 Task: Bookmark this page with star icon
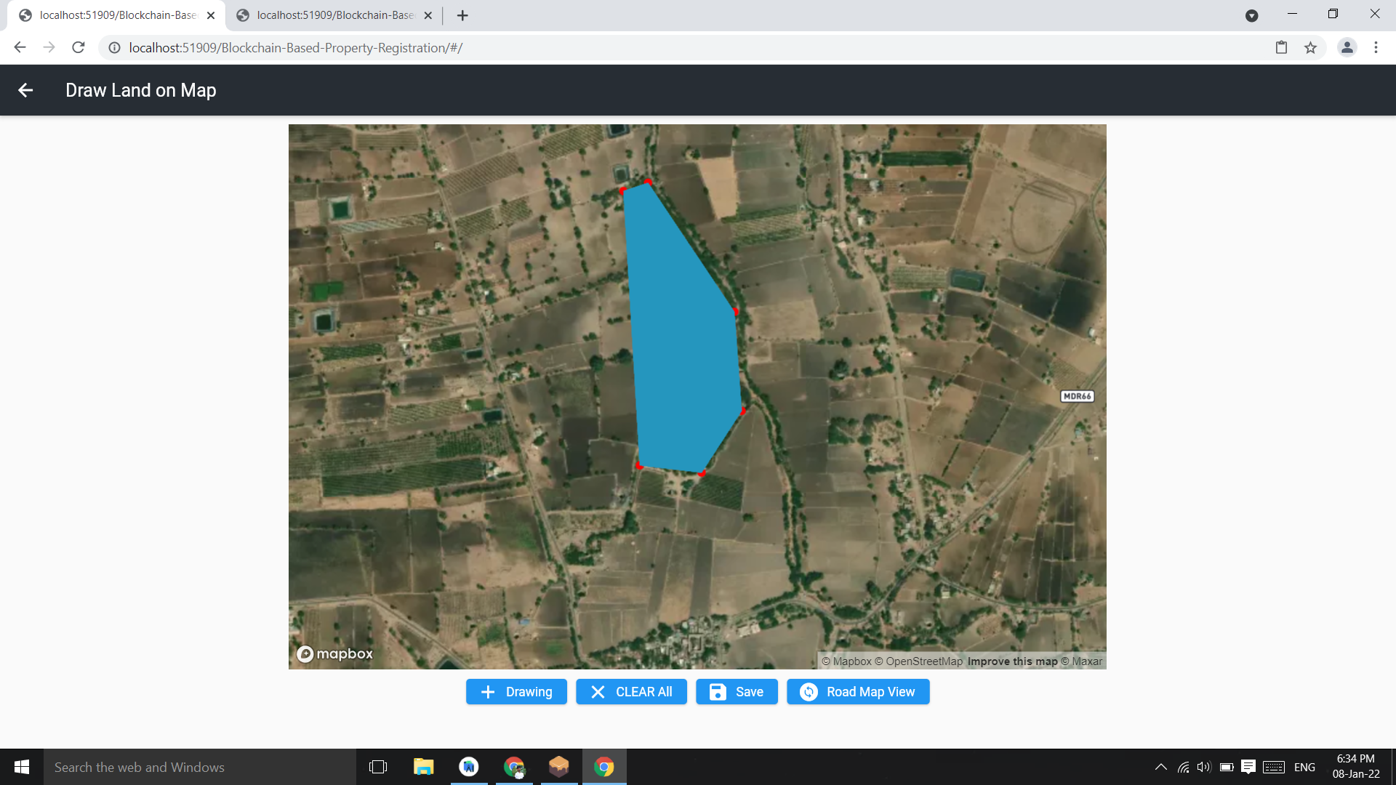1310,48
